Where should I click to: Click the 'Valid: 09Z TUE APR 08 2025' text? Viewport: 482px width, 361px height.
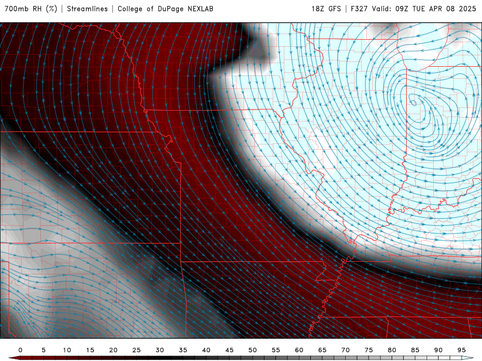click(x=424, y=9)
